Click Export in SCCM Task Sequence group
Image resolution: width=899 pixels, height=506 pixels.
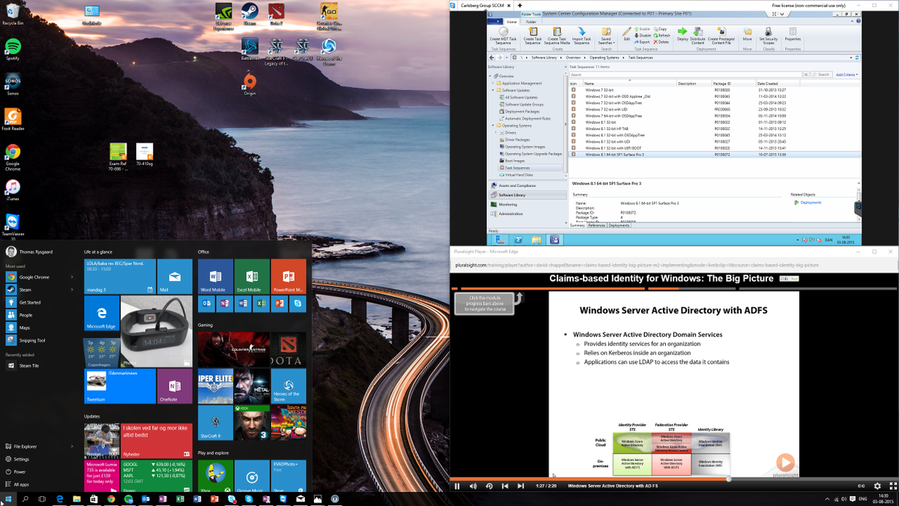click(643, 42)
